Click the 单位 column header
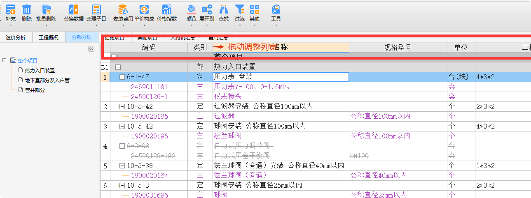531x198 pixels. click(x=461, y=47)
